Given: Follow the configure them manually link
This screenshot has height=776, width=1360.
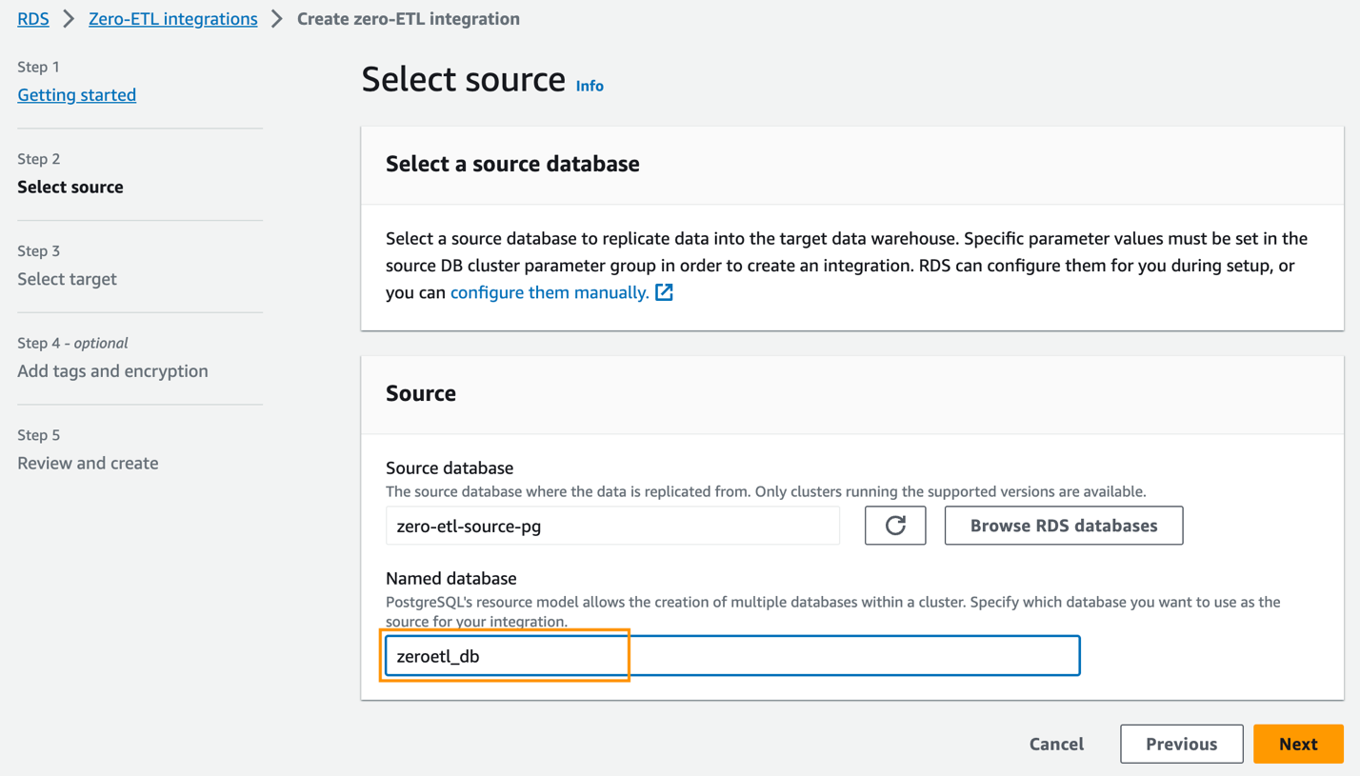Looking at the screenshot, I should (549, 292).
